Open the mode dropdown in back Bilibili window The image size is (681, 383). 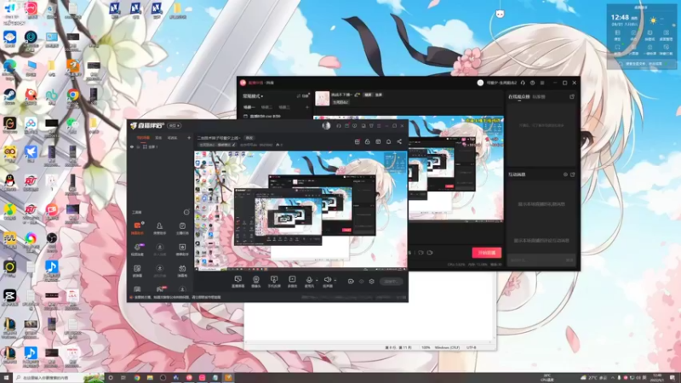point(253,96)
